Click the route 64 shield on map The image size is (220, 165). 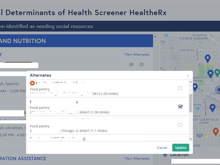(200, 65)
